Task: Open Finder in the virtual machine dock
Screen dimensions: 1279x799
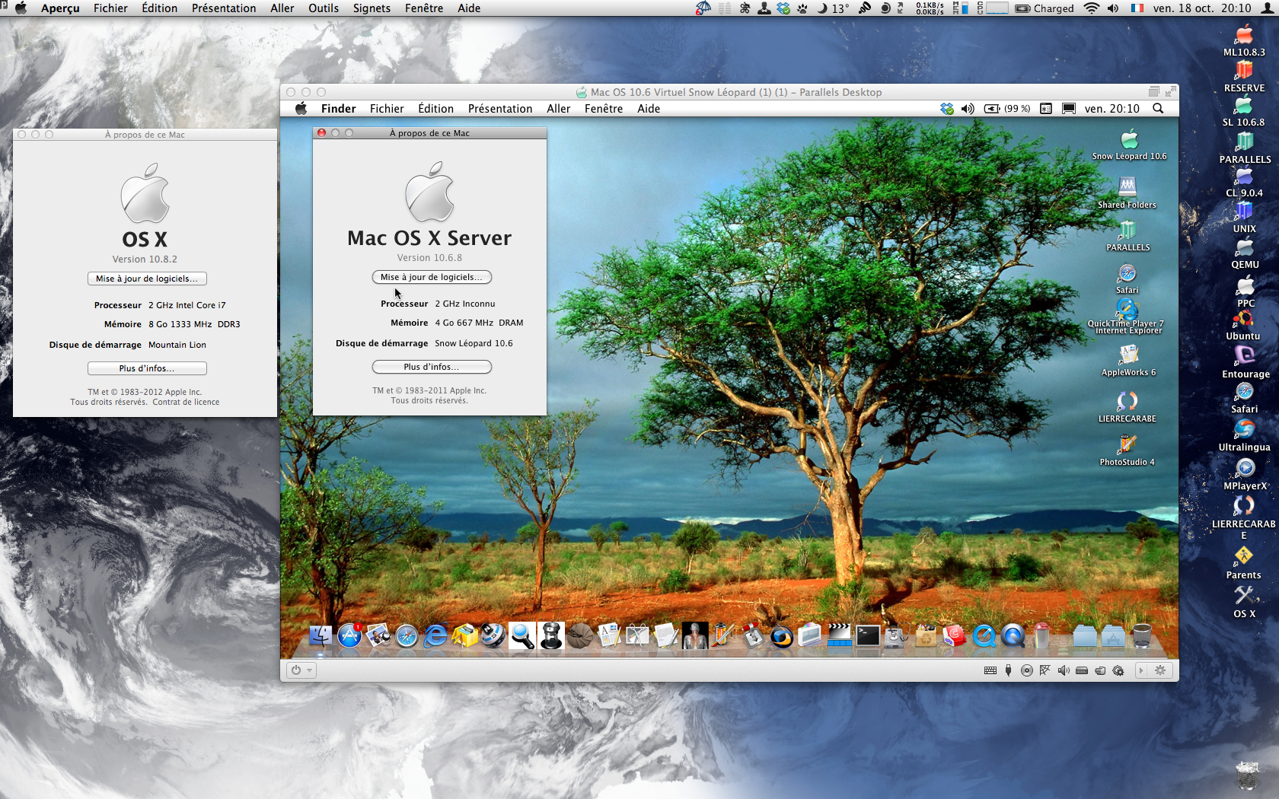Action: (x=321, y=635)
